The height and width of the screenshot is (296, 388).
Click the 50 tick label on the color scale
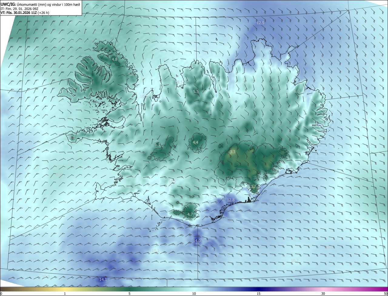point(386,294)
